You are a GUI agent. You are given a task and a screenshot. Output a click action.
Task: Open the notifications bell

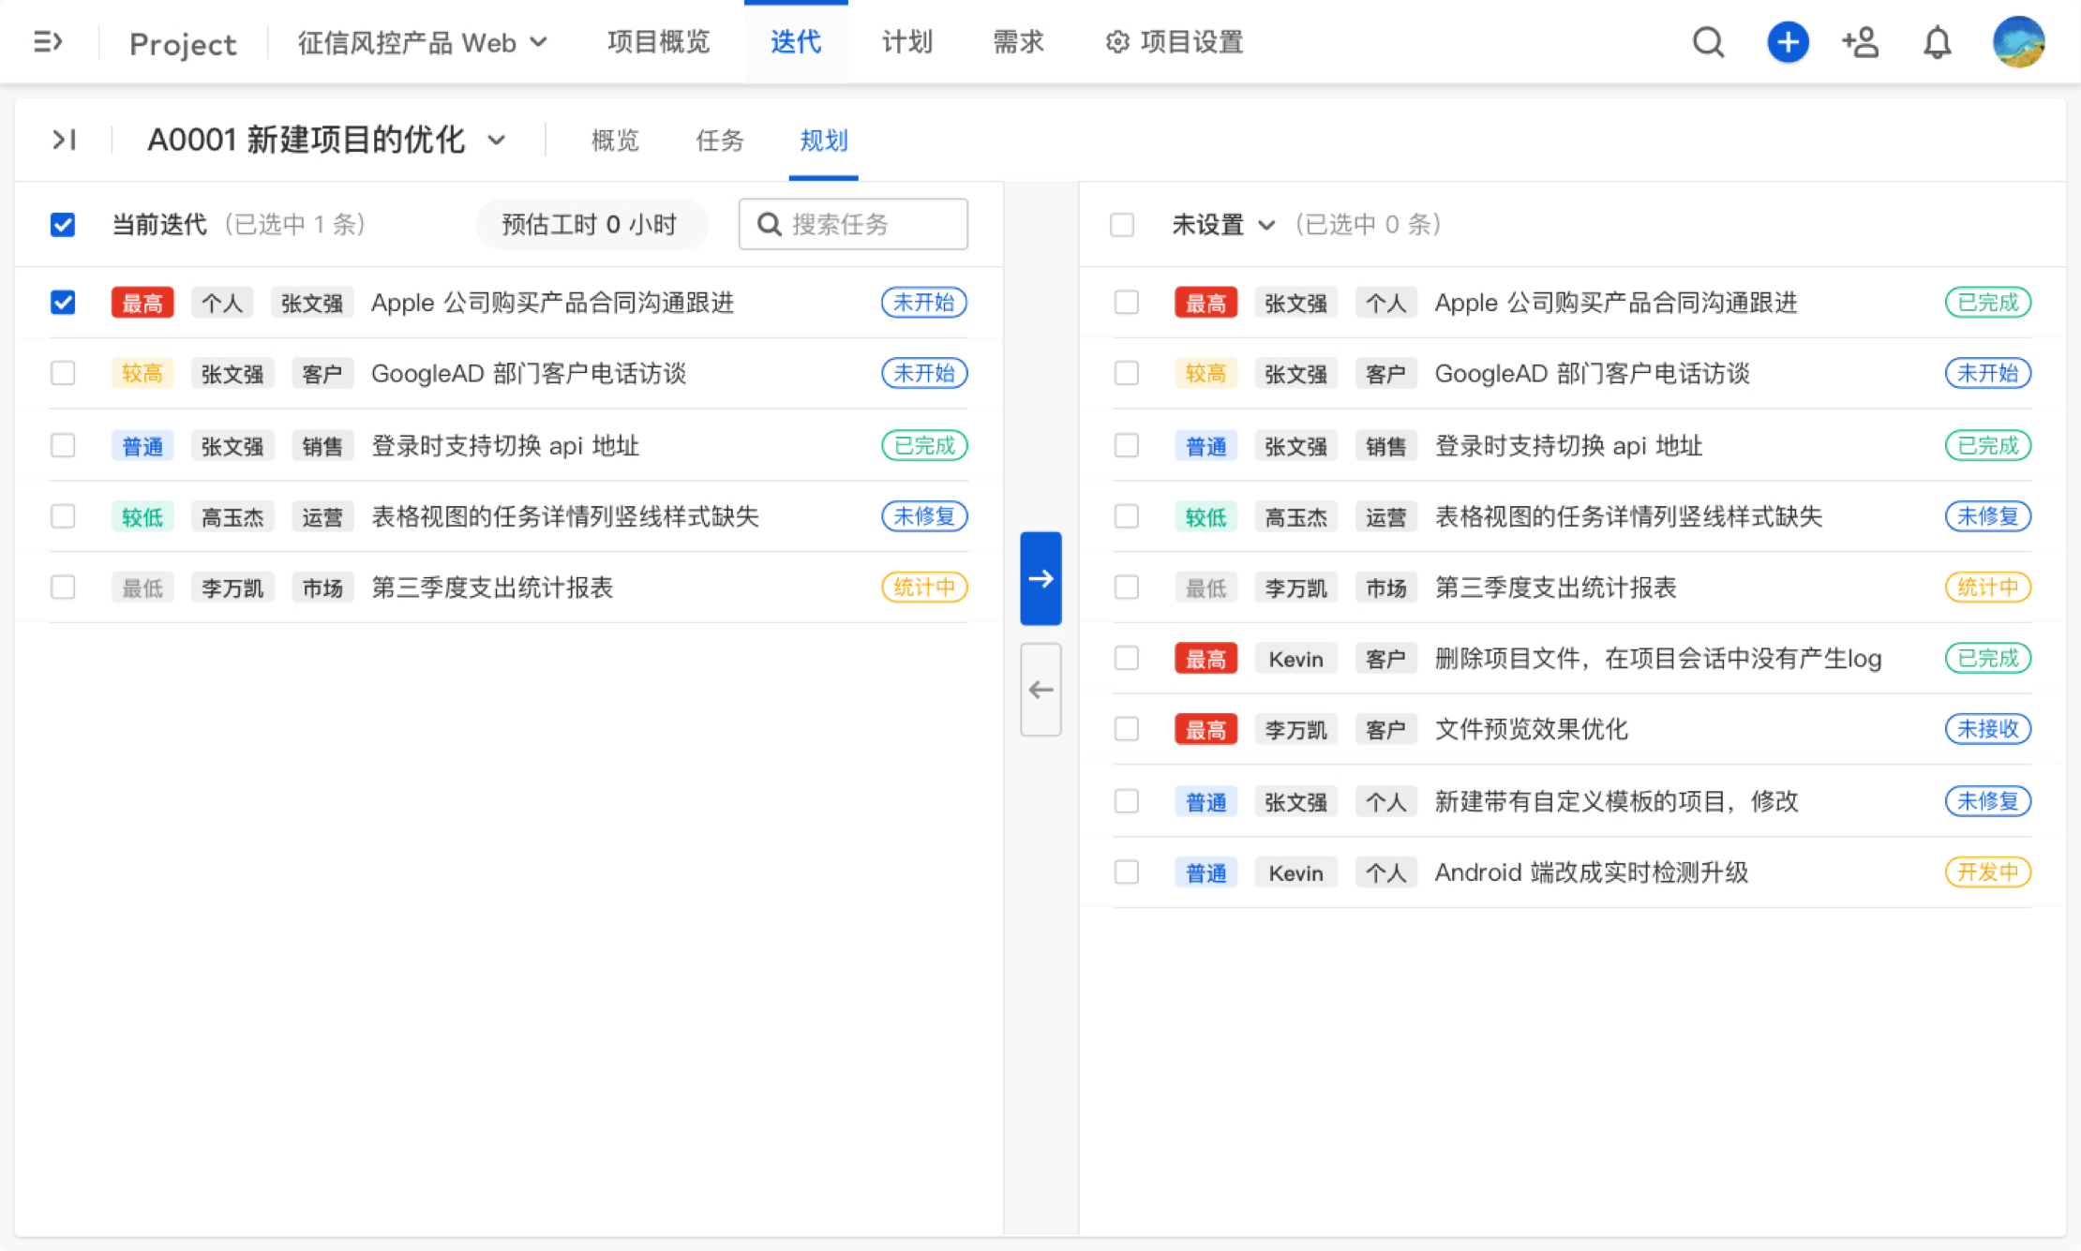tap(1937, 42)
